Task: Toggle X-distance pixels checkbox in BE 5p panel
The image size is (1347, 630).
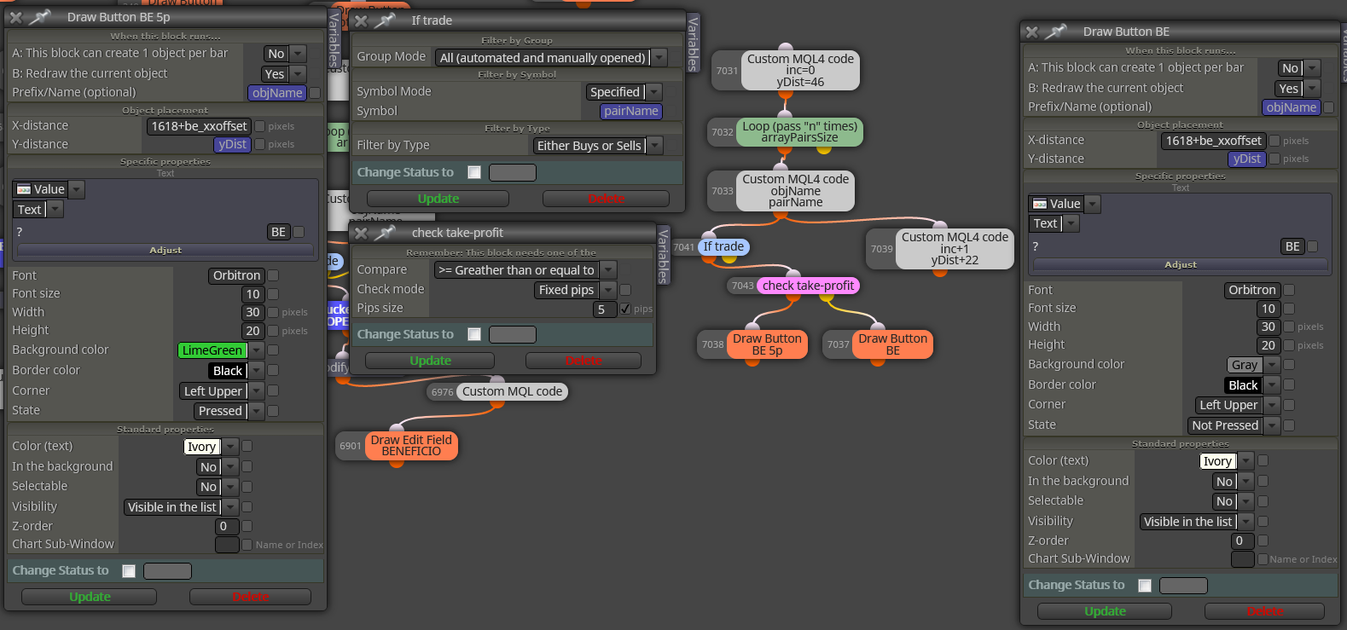Action: (260, 126)
